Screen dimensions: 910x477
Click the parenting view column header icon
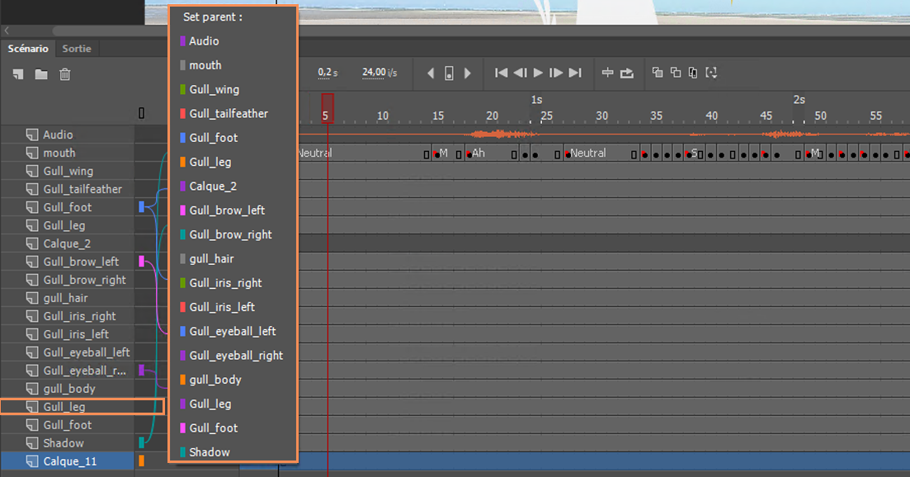click(x=142, y=113)
